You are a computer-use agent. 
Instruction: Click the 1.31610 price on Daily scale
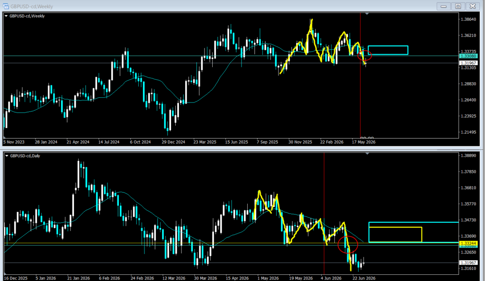(468, 268)
